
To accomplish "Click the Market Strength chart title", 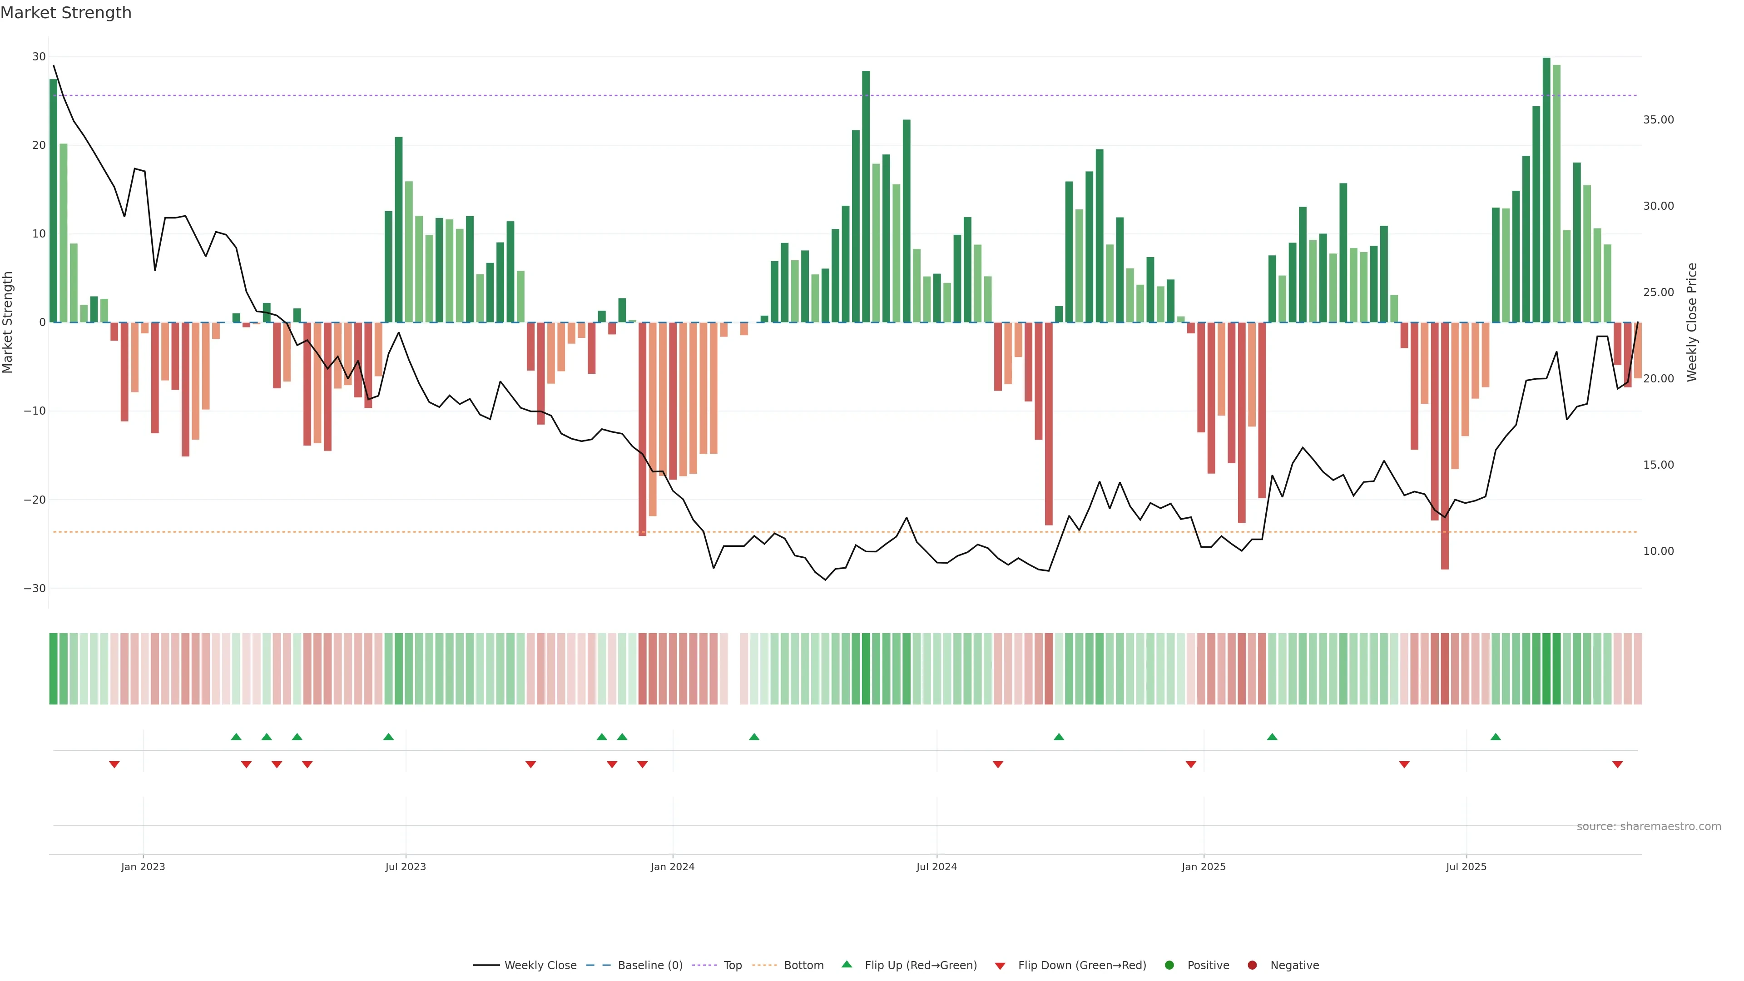I will (66, 13).
